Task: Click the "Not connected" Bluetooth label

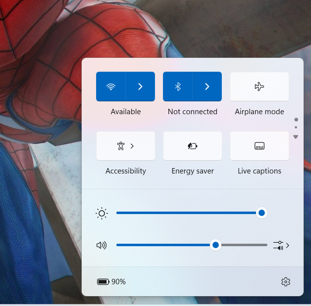Action: coord(192,112)
